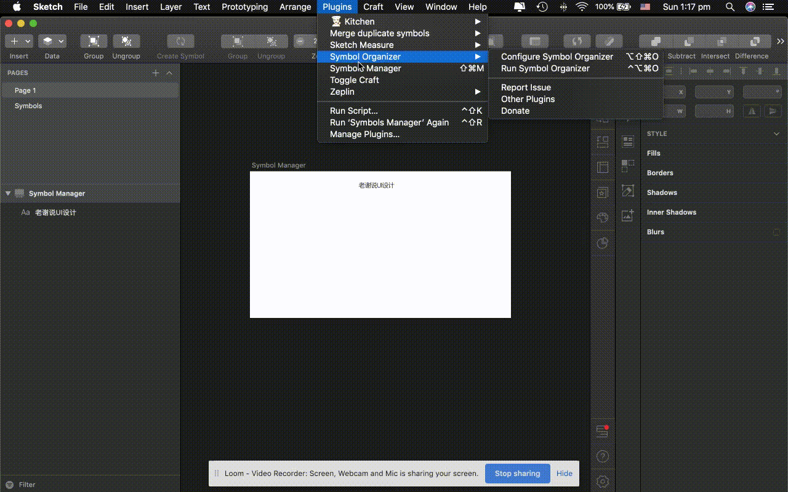Stop sharing the Loom screen recording
Screen dimensions: 788x492
coord(518,474)
